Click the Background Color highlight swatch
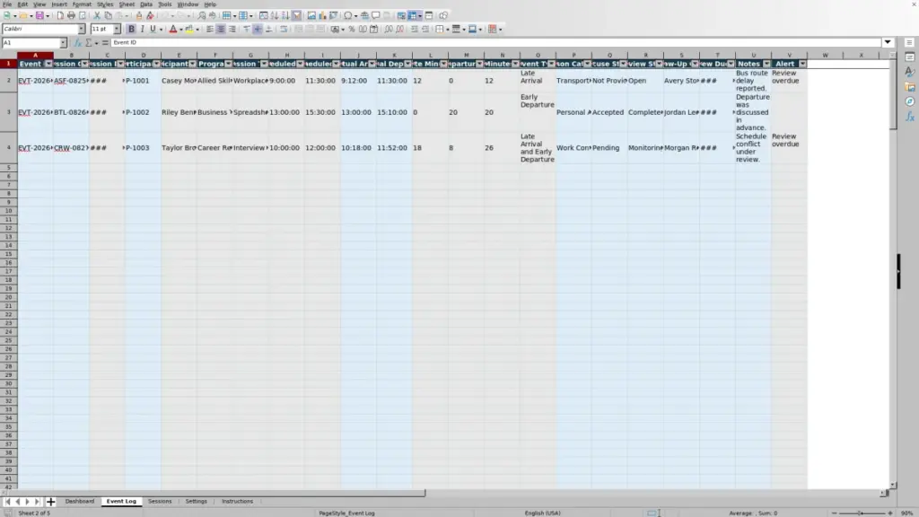This screenshot has height=517, width=919. 189,30
